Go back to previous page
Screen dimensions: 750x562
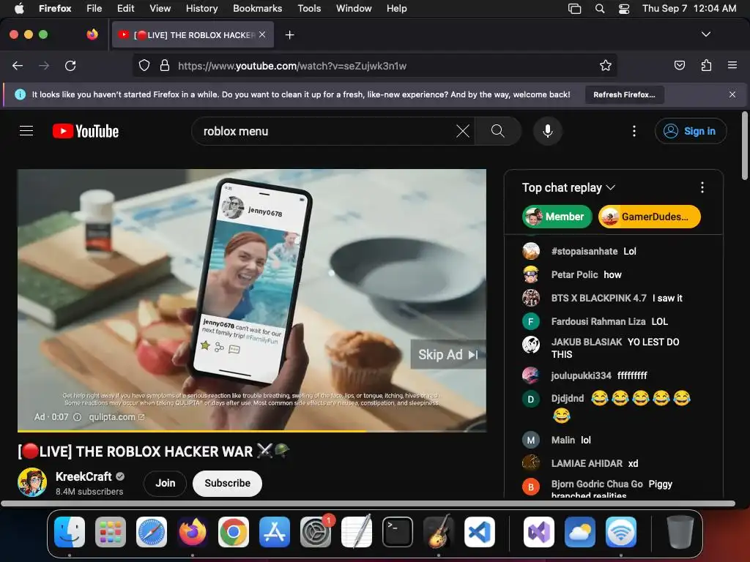point(18,65)
